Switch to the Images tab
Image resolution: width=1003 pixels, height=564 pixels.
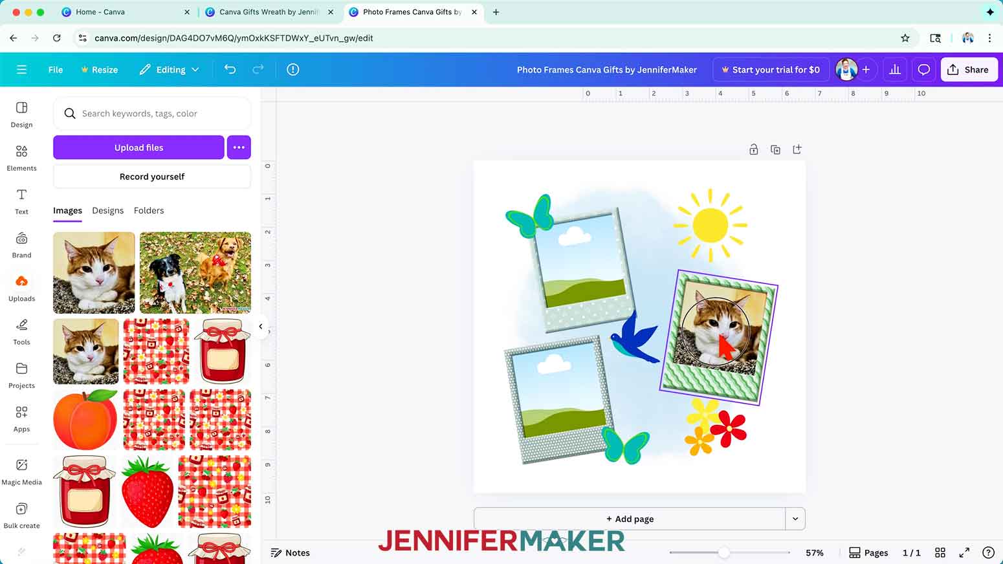coord(67,210)
